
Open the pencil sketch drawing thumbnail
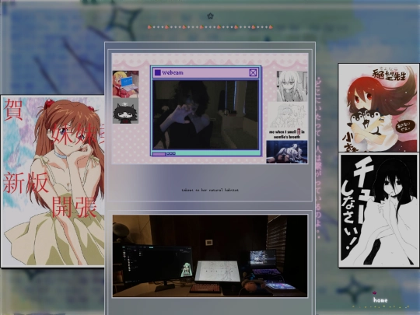coord(287,116)
